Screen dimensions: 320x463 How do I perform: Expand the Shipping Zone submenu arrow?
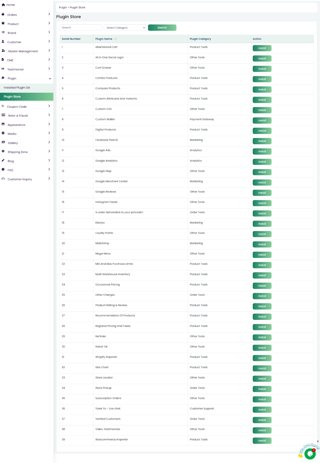click(49, 151)
